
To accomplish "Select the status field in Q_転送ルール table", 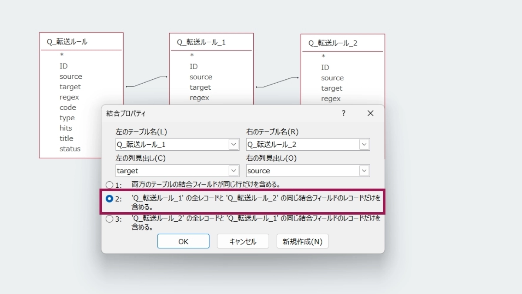I will 70,149.
